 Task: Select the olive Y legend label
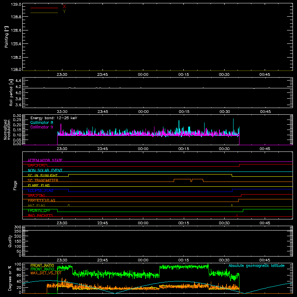click(x=64, y=12)
